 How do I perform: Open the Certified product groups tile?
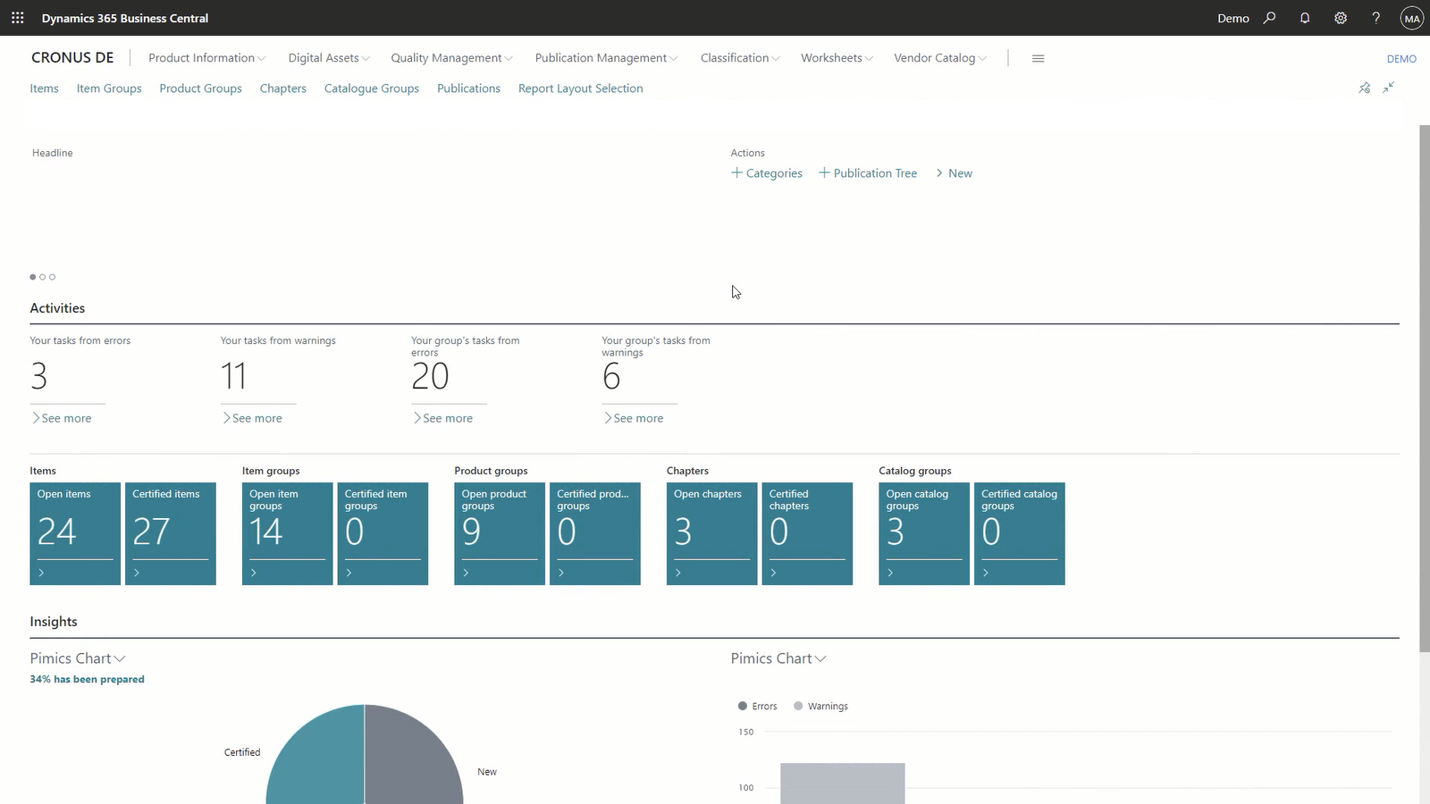click(595, 533)
